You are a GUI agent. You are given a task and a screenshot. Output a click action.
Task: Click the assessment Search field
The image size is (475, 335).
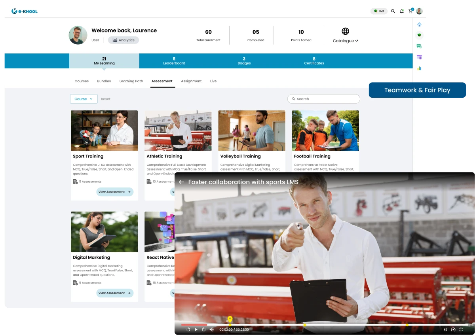click(x=323, y=99)
